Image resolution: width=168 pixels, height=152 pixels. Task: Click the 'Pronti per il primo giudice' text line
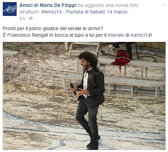[x=53, y=28]
